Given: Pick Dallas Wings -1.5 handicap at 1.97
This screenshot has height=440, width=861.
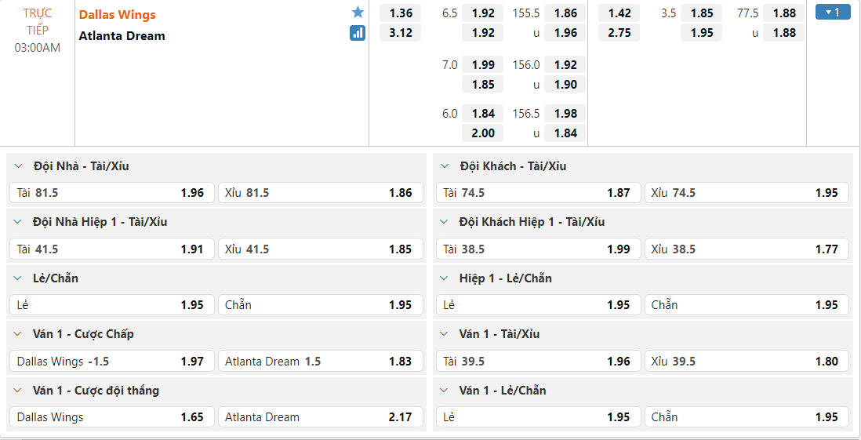Looking at the screenshot, I should 111,362.
